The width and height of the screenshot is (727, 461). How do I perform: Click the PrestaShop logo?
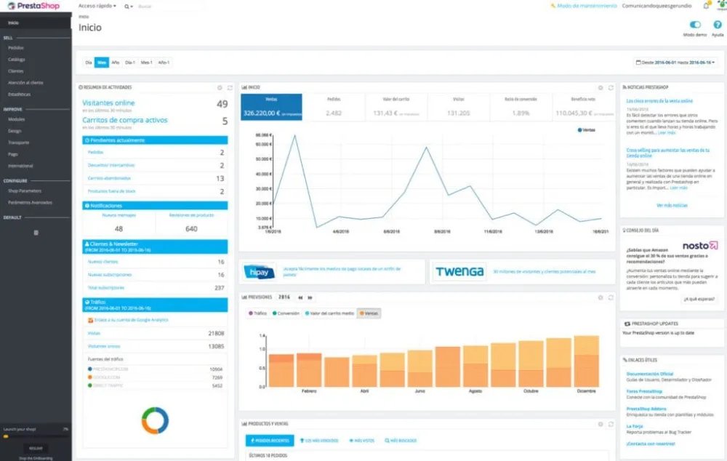pos(33,6)
